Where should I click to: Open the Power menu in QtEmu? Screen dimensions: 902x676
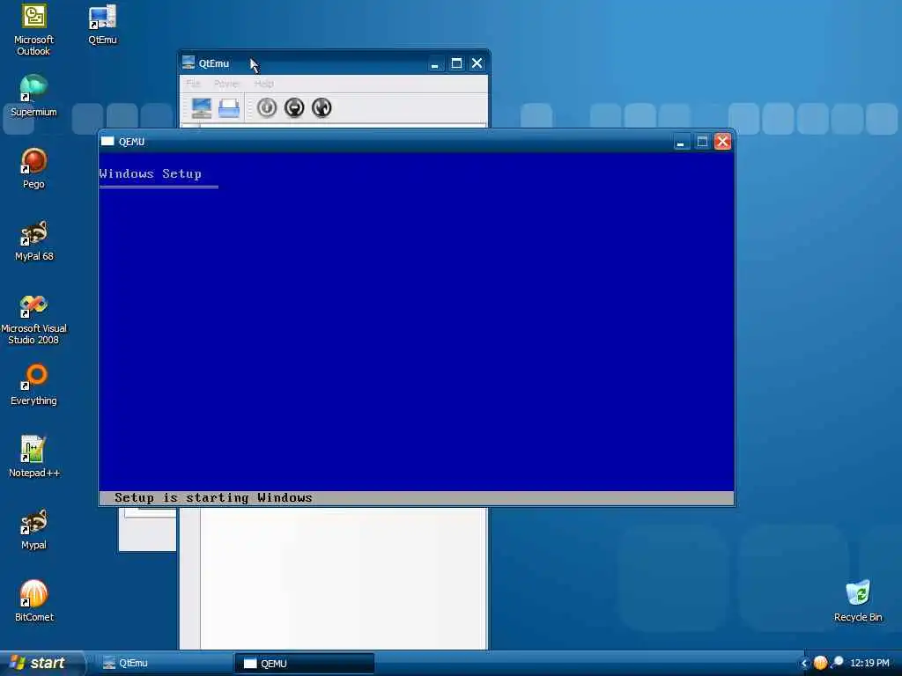coord(226,84)
